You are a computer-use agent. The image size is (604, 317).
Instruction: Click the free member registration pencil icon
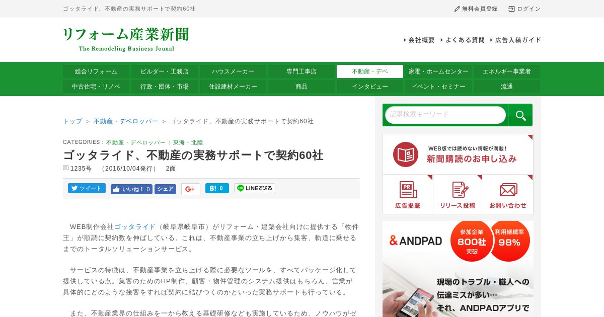click(x=457, y=9)
